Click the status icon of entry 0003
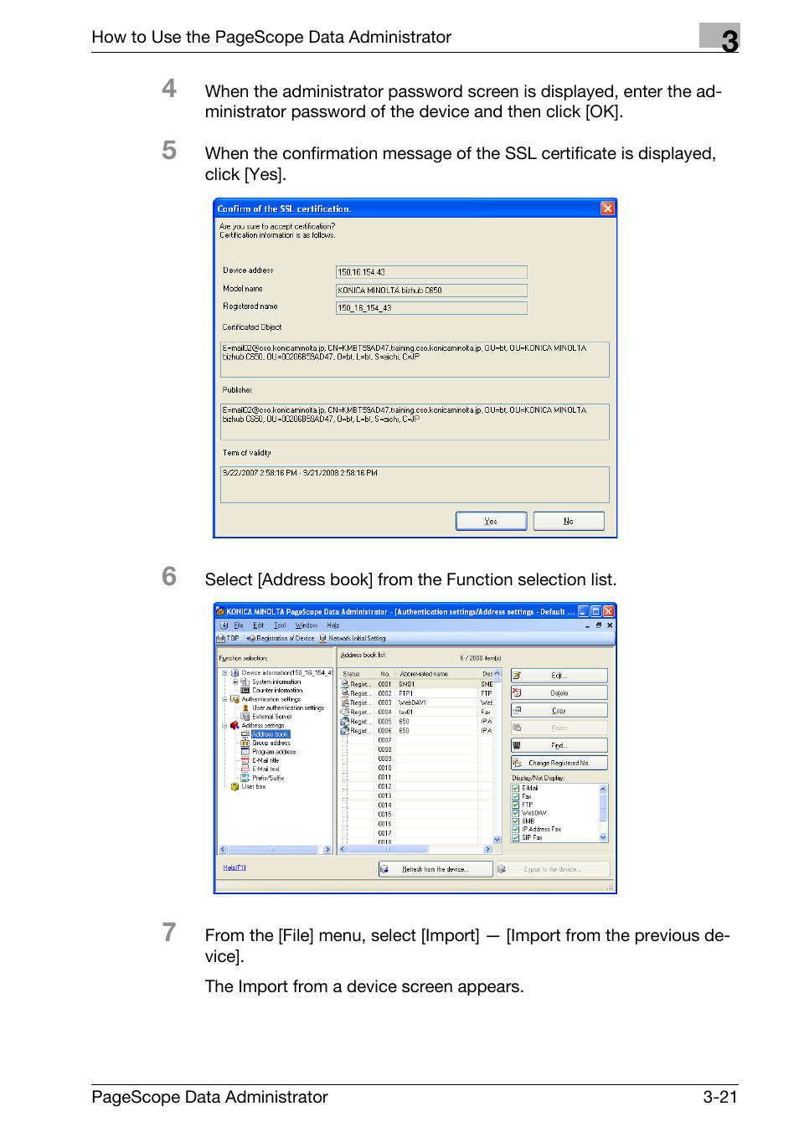The image size is (799, 1132). [x=345, y=702]
